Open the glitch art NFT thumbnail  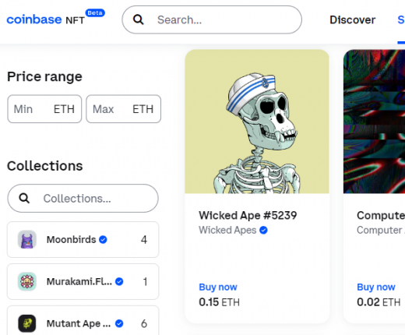click(x=374, y=122)
